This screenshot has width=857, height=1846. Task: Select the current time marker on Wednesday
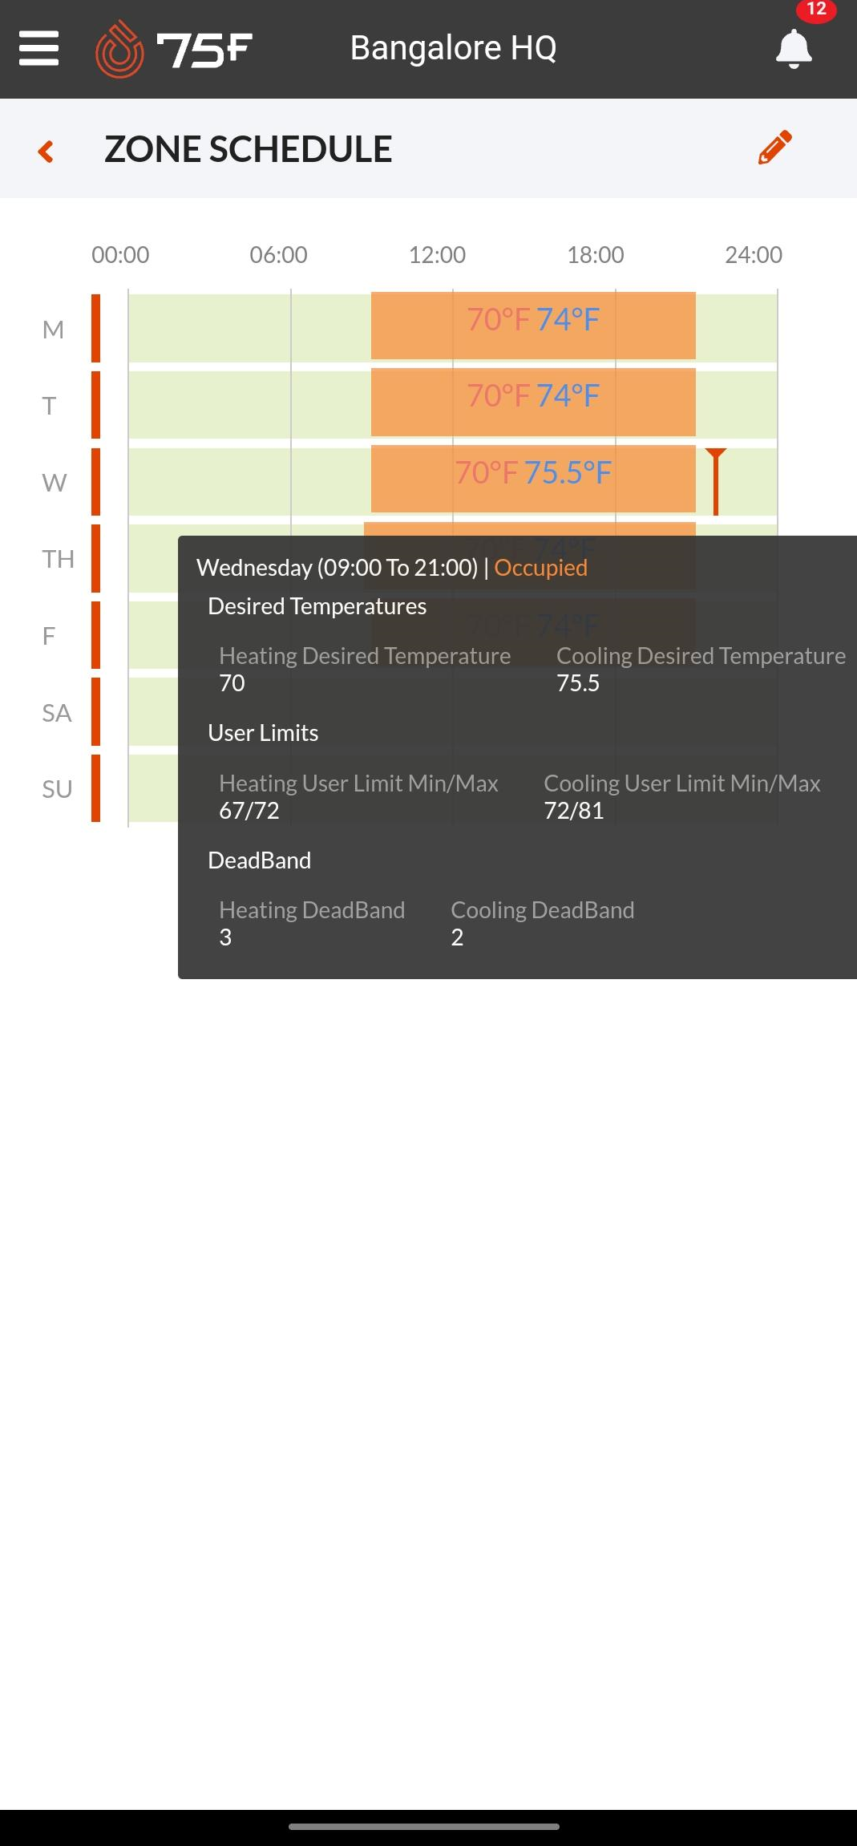[x=716, y=481]
